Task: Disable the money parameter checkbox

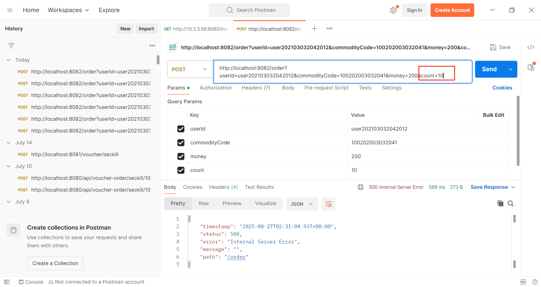Action: pyautogui.click(x=181, y=156)
